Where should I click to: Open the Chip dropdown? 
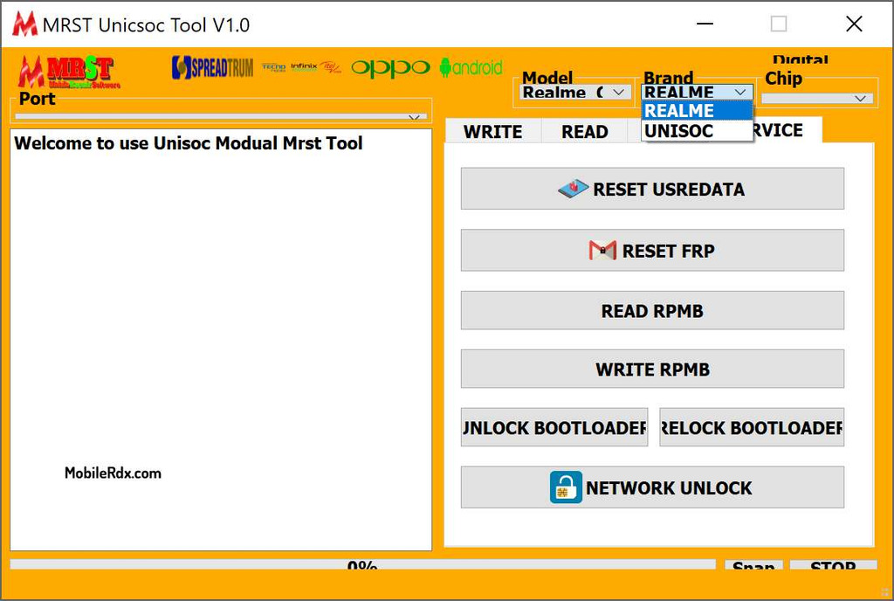click(817, 98)
